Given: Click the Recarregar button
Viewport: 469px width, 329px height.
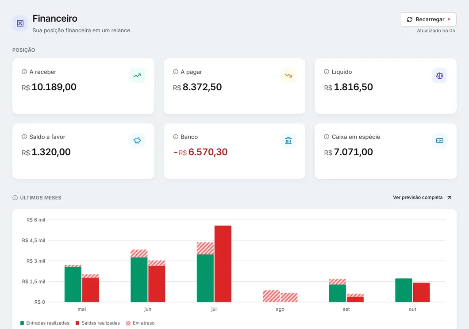Looking at the screenshot, I should 428,19.
